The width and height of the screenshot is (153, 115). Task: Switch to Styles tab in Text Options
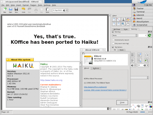121,50
